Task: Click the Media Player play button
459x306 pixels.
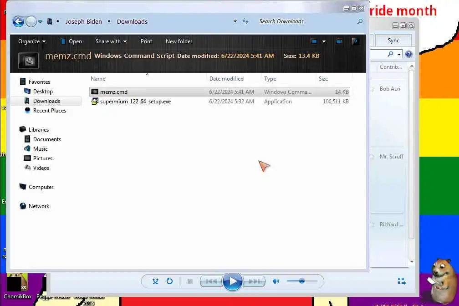Action: [x=232, y=281]
